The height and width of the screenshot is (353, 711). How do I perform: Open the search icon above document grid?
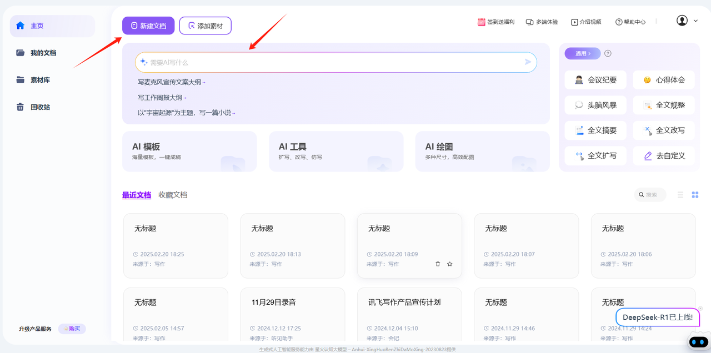(642, 195)
